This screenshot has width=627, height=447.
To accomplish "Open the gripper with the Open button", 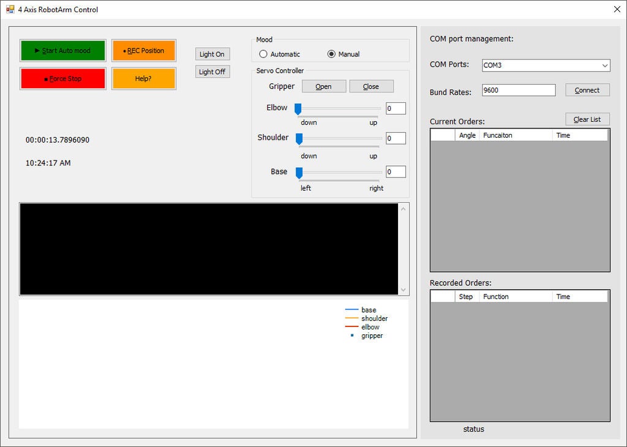I will click(323, 86).
